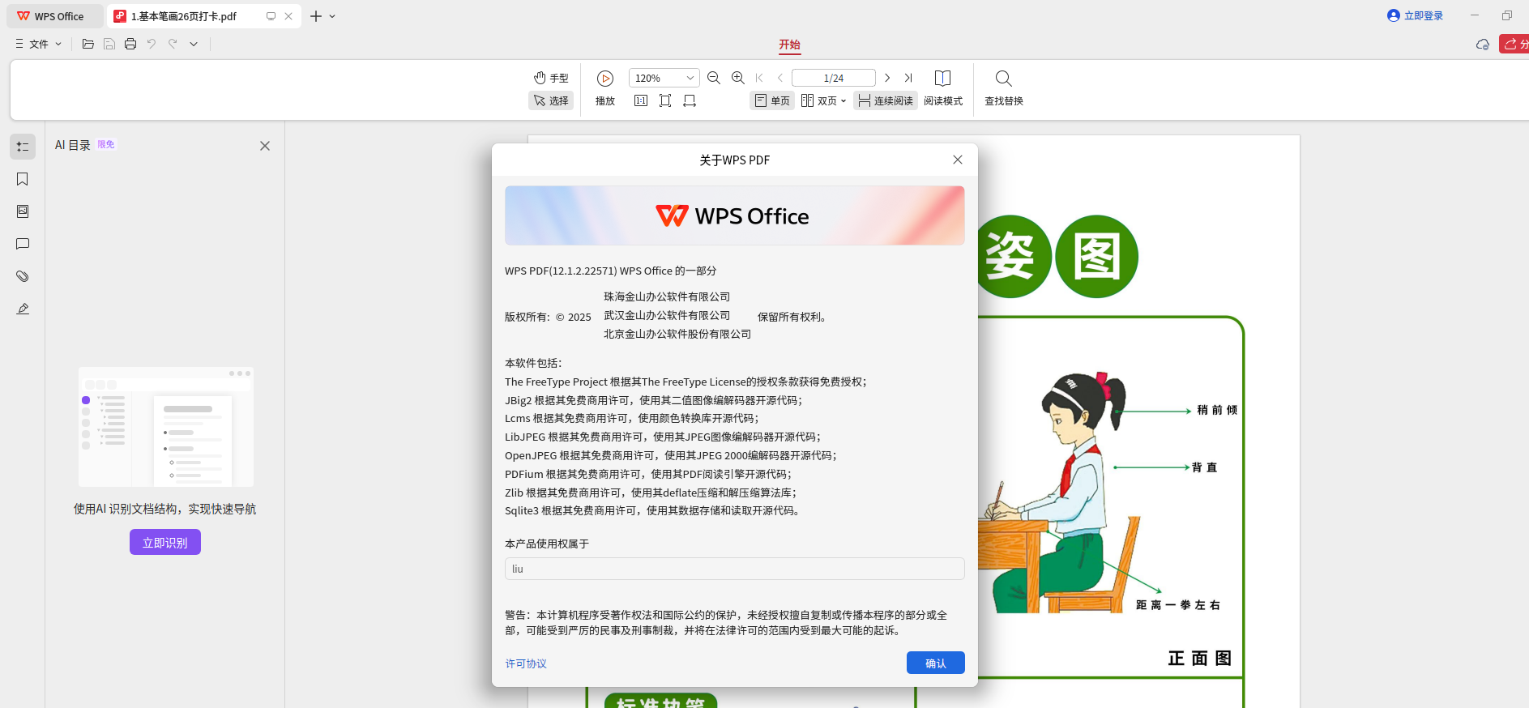Click Login now (立即登录) button
Image resolution: width=1529 pixels, height=708 pixels.
point(1416,15)
